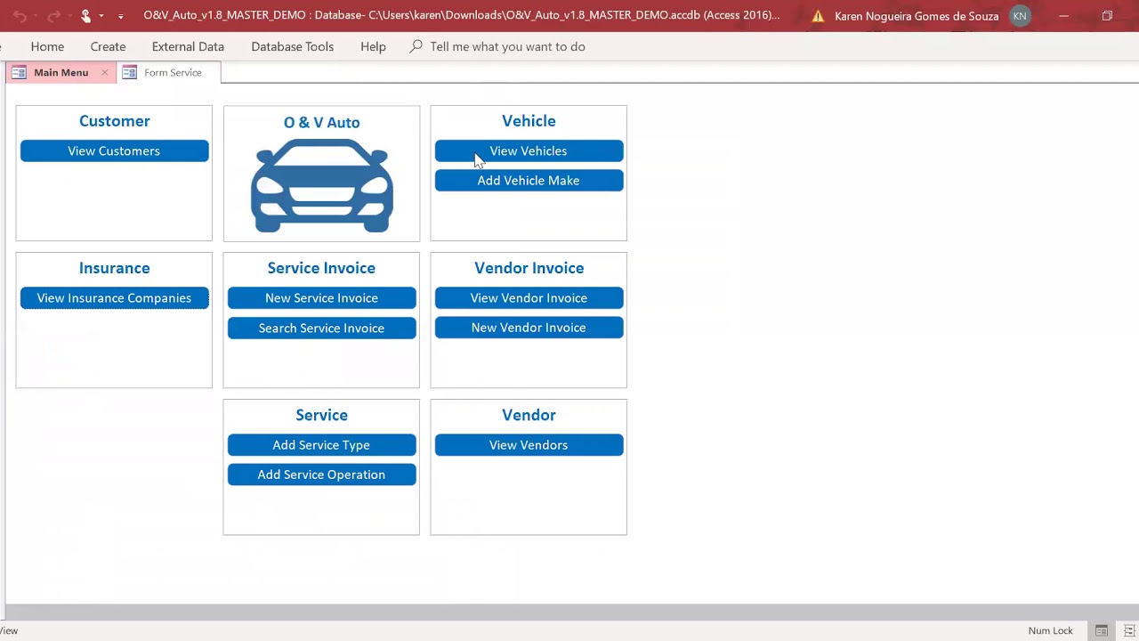Switch to the Main Menu tab
The image size is (1139, 641).
[x=61, y=73]
